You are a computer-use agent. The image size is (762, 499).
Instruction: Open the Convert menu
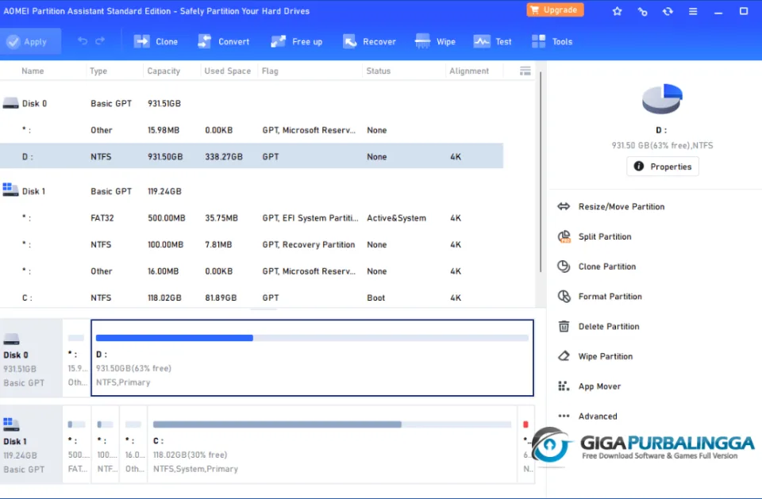tap(224, 41)
